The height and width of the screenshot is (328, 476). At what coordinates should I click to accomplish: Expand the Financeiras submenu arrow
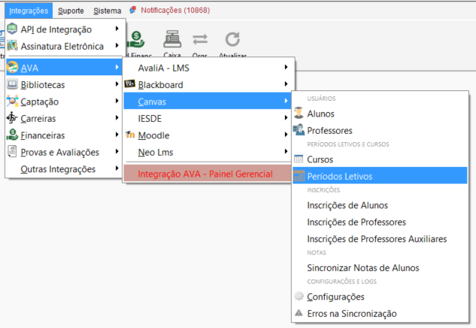click(117, 135)
